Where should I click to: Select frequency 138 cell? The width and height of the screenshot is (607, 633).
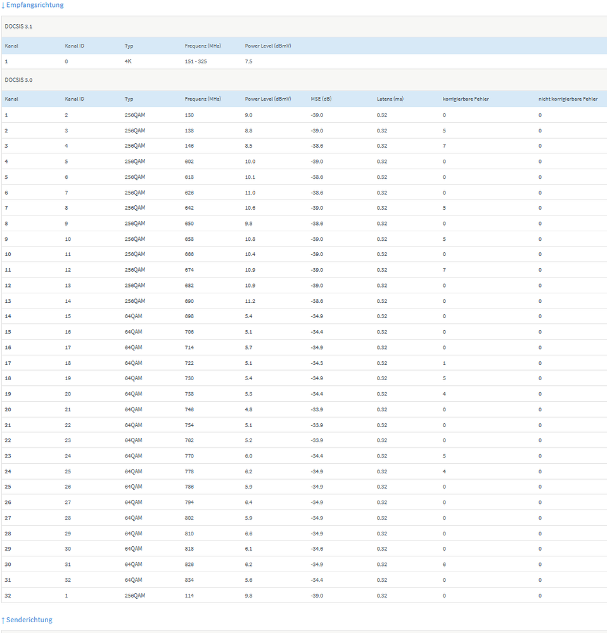189,131
